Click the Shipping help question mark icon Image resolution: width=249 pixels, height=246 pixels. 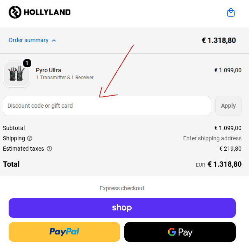(x=30, y=138)
